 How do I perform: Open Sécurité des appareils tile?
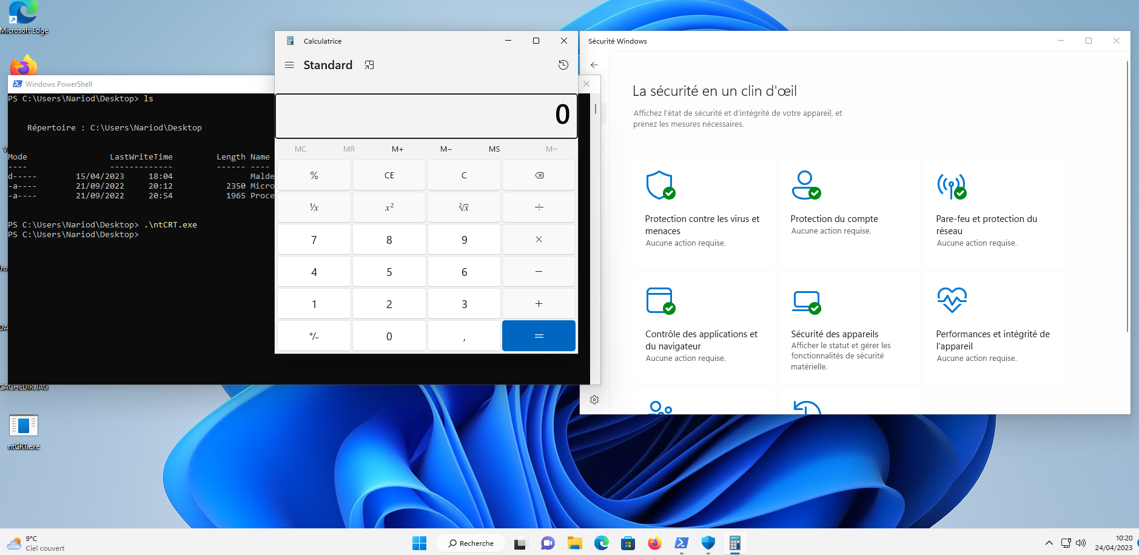850,328
